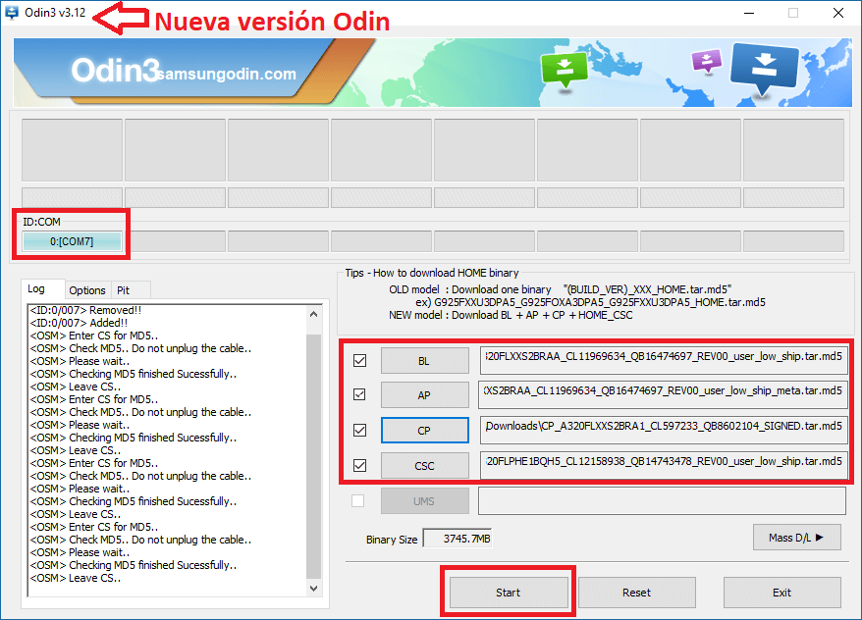This screenshot has height=620, width=862.
Task: Minimize the Odin3 window
Action: tap(749, 13)
